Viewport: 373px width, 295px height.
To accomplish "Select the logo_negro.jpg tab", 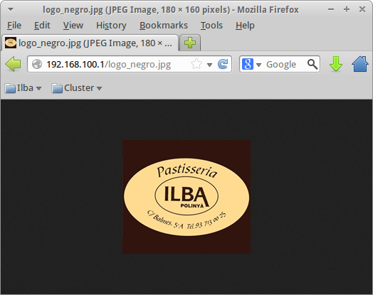I will (90, 43).
